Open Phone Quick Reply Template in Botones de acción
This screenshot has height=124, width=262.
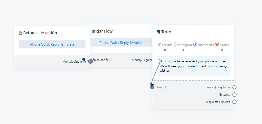click(52, 44)
